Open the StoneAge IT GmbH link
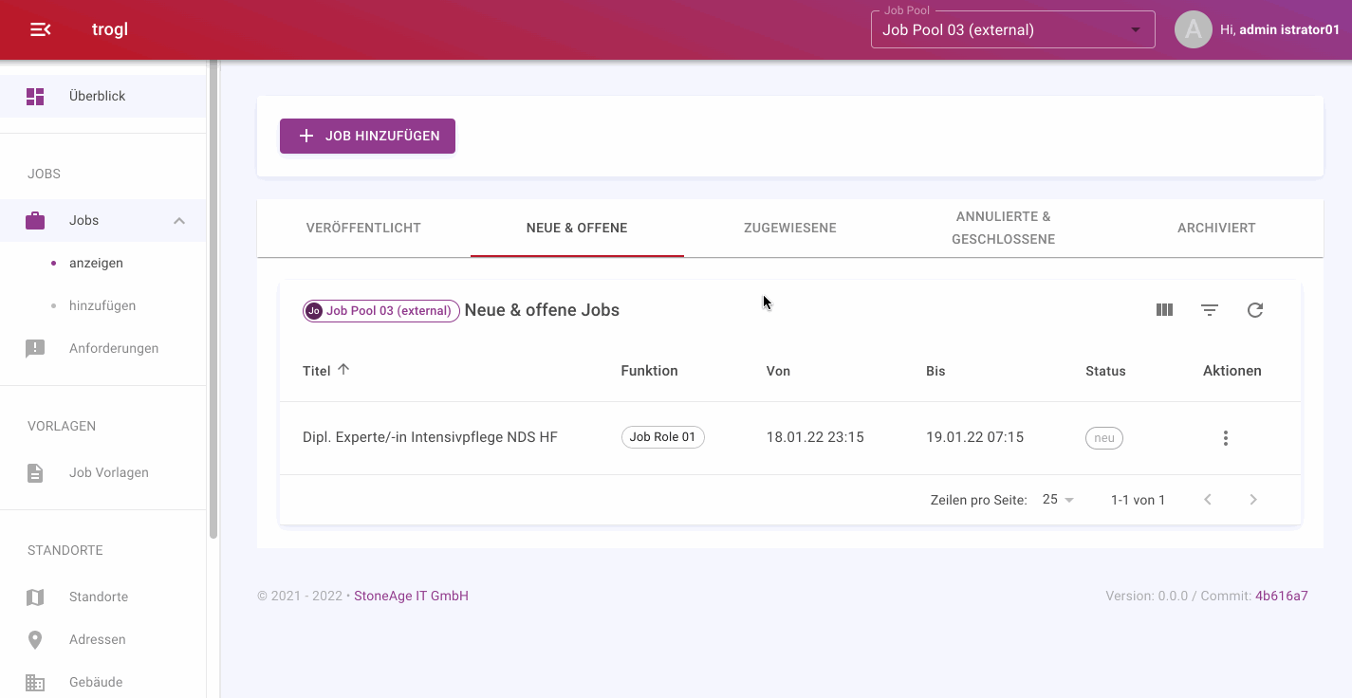Screen dimensions: 1352x698 pyautogui.click(x=411, y=596)
